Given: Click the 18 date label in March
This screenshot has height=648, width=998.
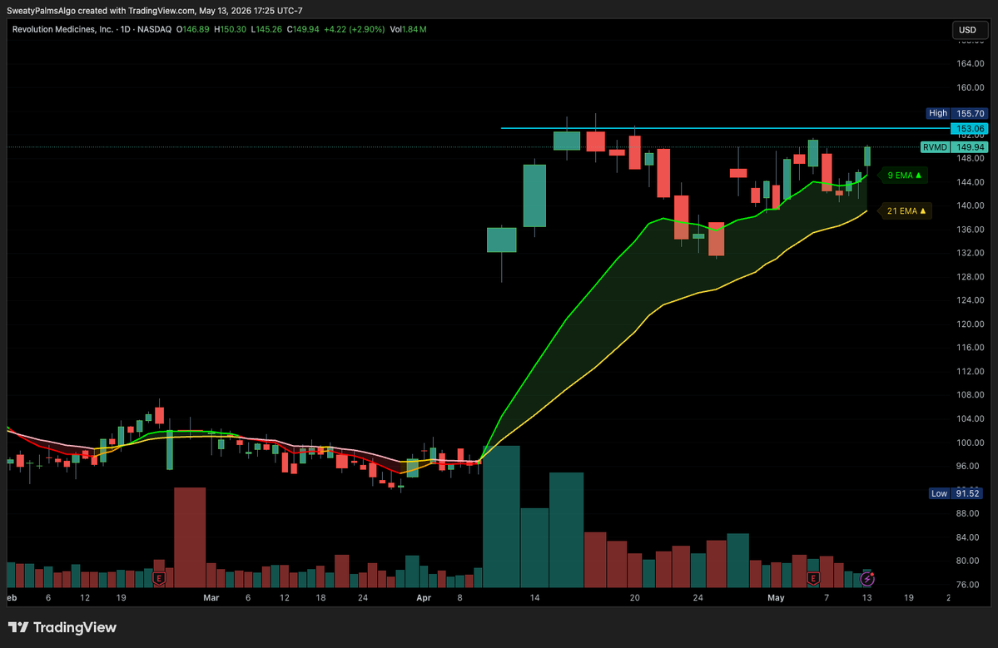Looking at the screenshot, I should [320, 598].
